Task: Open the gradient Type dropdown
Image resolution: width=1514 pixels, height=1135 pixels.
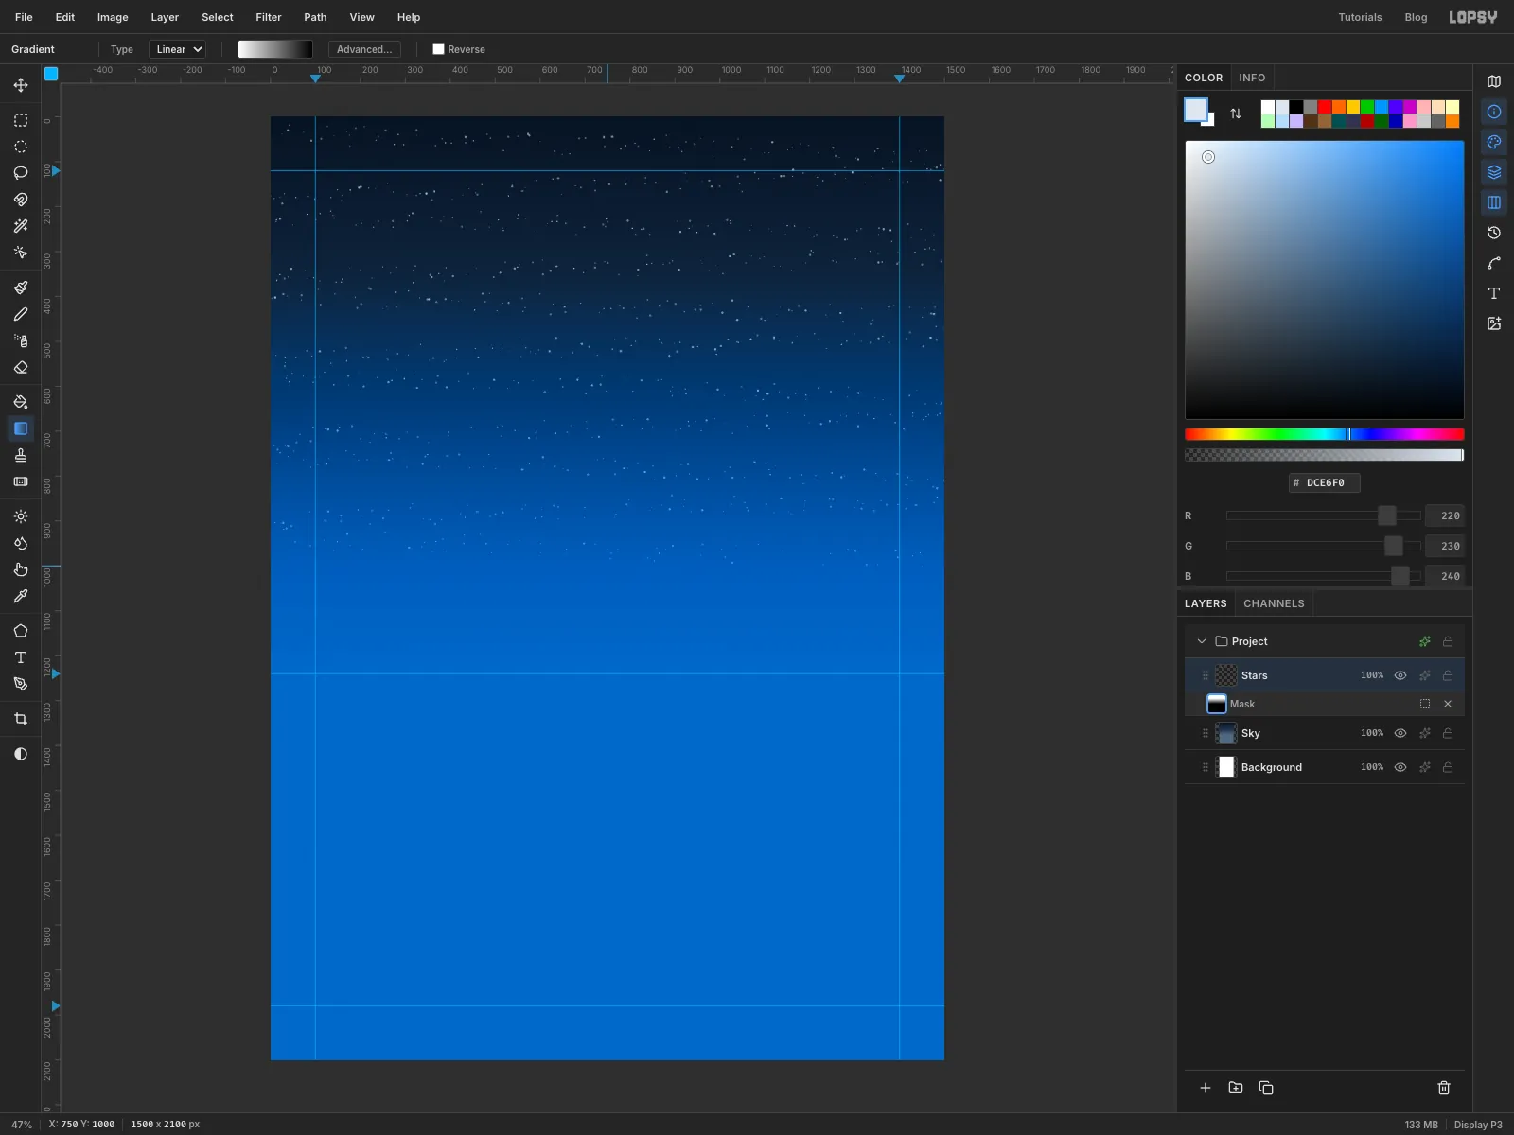Action: pos(178,49)
